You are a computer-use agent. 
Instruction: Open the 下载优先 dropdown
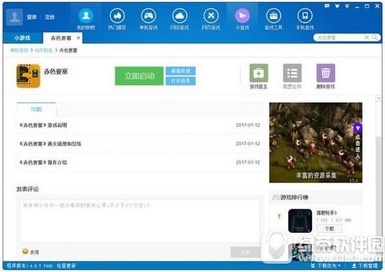click(325, 266)
